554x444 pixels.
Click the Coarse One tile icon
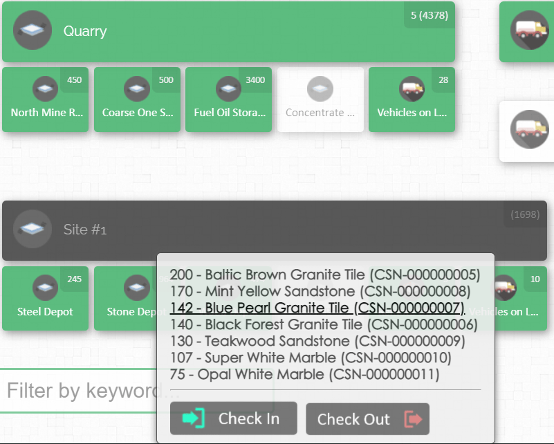tap(137, 88)
